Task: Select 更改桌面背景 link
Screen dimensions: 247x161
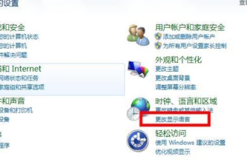Action: click(x=173, y=78)
